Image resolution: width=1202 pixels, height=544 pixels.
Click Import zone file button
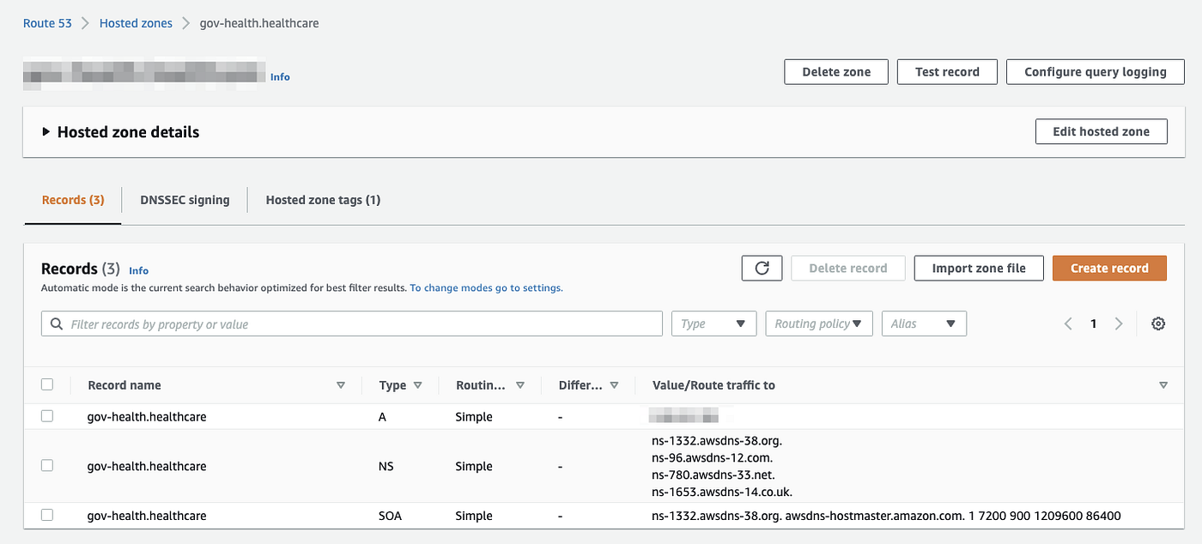(979, 268)
